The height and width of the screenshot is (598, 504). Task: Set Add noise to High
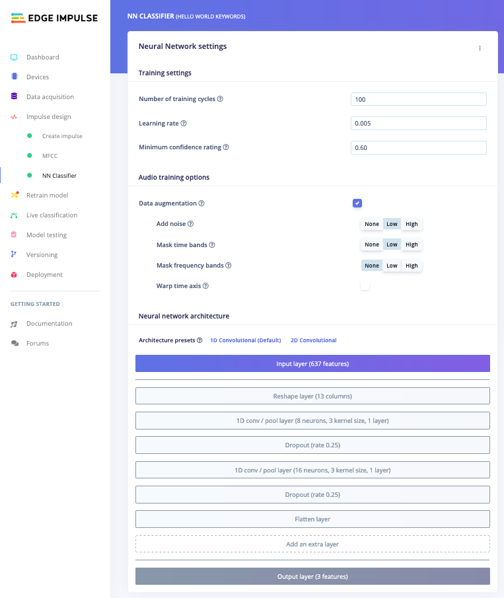412,224
